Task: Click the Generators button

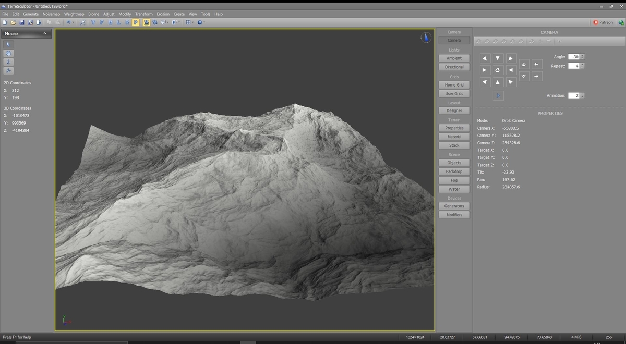Action: pyautogui.click(x=454, y=206)
